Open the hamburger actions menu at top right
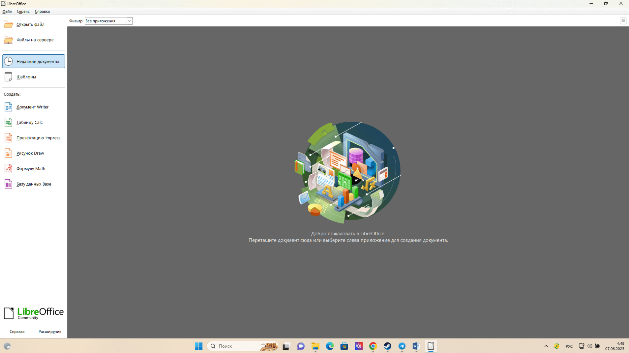The height and width of the screenshot is (353, 629). (623, 21)
